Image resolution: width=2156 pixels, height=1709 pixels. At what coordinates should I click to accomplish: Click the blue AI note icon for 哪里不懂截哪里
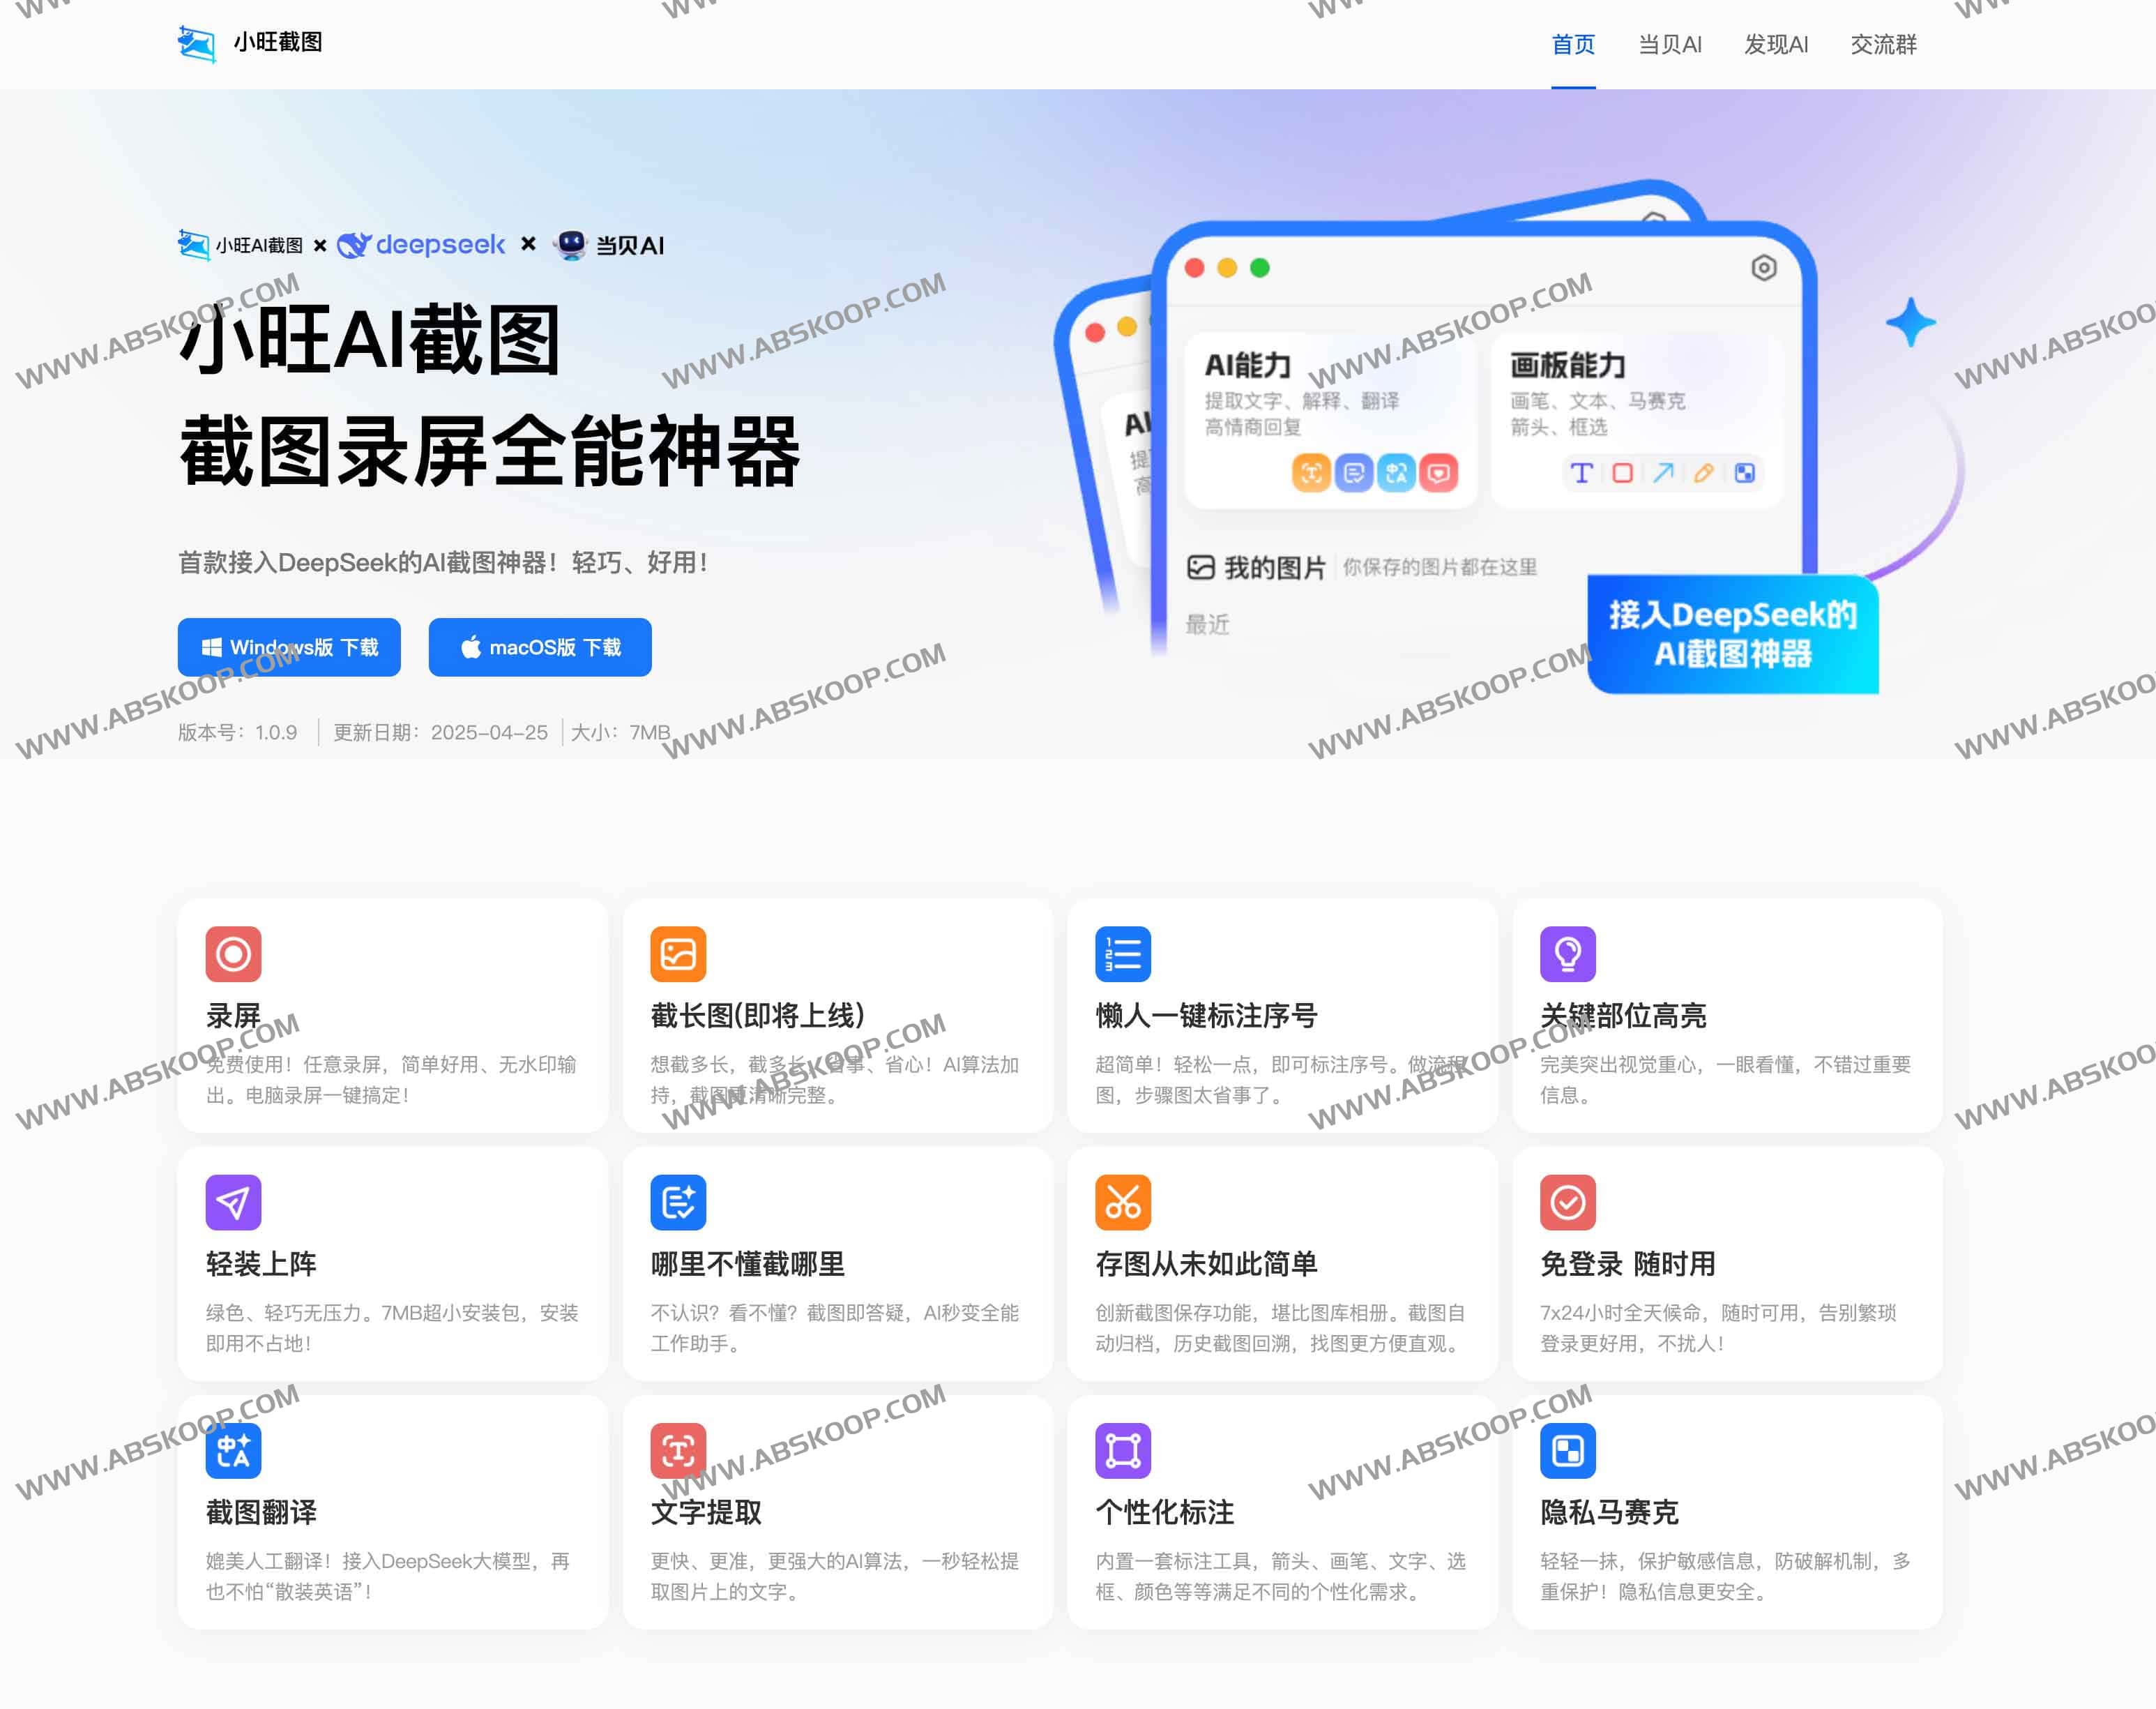click(x=678, y=1202)
